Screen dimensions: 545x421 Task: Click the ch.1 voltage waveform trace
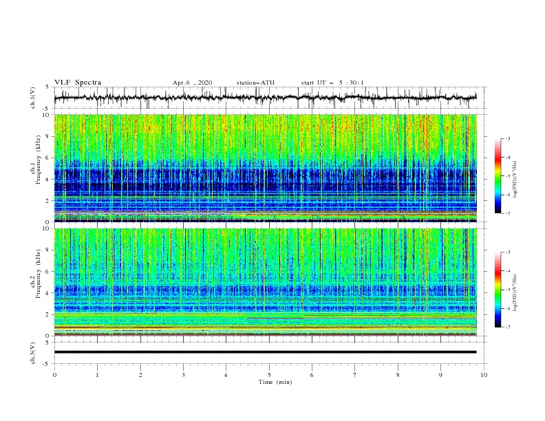[x=265, y=98]
